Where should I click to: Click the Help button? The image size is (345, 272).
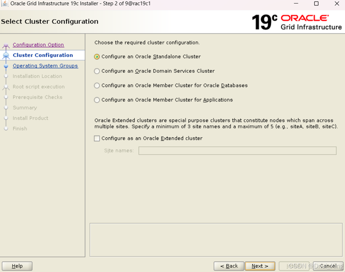(x=17, y=266)
